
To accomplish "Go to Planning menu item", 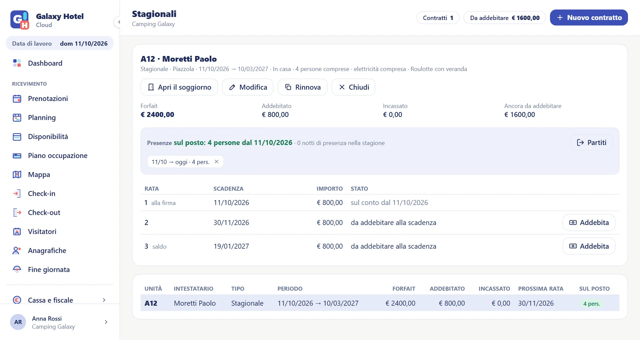I will point(60,118).
